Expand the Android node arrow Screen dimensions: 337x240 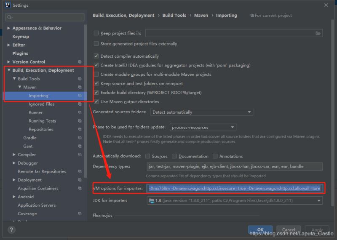click(14, 197)
